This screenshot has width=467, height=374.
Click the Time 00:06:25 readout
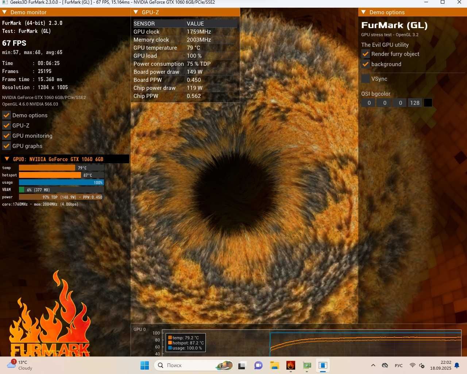(x=31, y=64)
